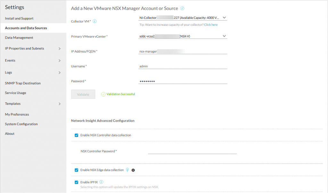Click black info icon after NSX Edge collection
This screenshot has width=328, height=193.
[133, 170]
